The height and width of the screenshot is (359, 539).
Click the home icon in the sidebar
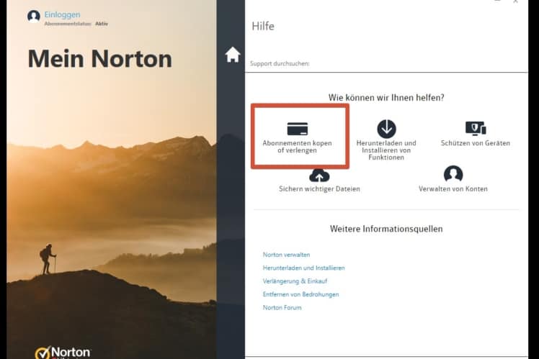(x=232, y=55)
